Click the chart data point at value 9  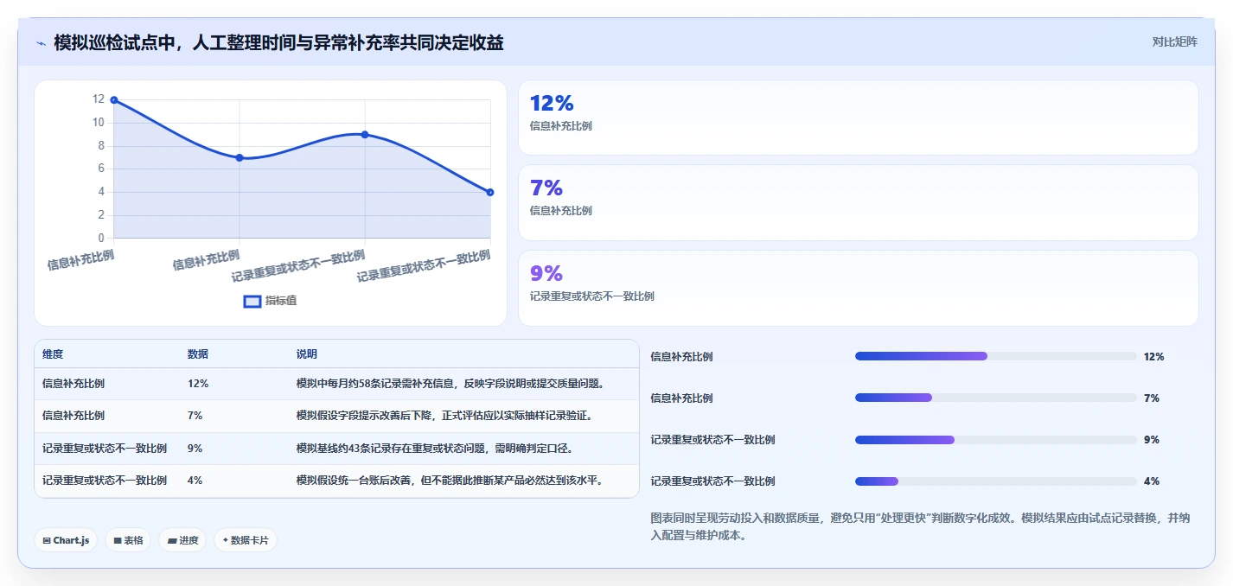[365, 135]
